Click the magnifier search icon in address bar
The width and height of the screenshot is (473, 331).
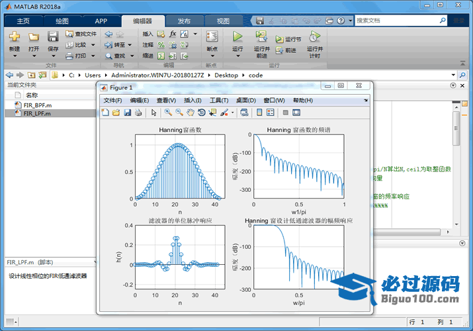[462, 75]
